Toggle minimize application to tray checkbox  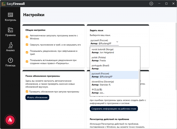point(27,45)
